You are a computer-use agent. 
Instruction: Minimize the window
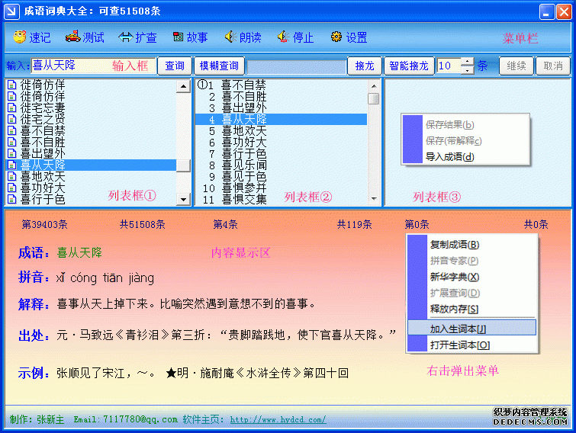click(x=547, y=11)
